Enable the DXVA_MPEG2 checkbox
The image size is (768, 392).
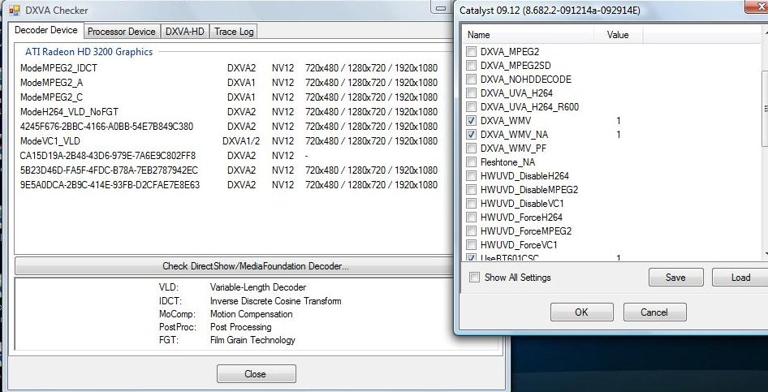coord(471,51)
